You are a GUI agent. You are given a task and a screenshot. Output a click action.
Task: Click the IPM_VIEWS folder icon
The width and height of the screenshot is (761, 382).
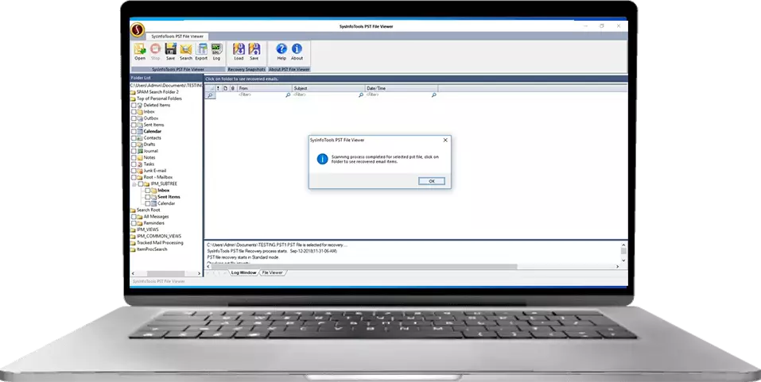point(133,230)
